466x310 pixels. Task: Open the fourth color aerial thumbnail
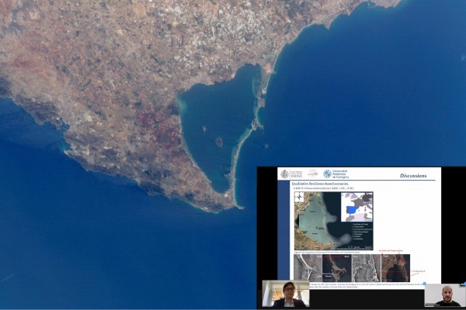tap(395, 268)
